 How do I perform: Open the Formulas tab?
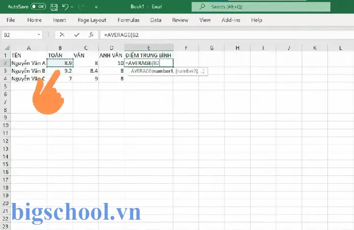128,20
